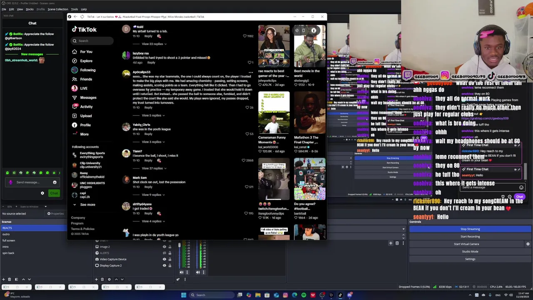This screenshot has height=300, width=533.
Task: Open Instagram icon in taskbar
Action: (x=285, y=295)
